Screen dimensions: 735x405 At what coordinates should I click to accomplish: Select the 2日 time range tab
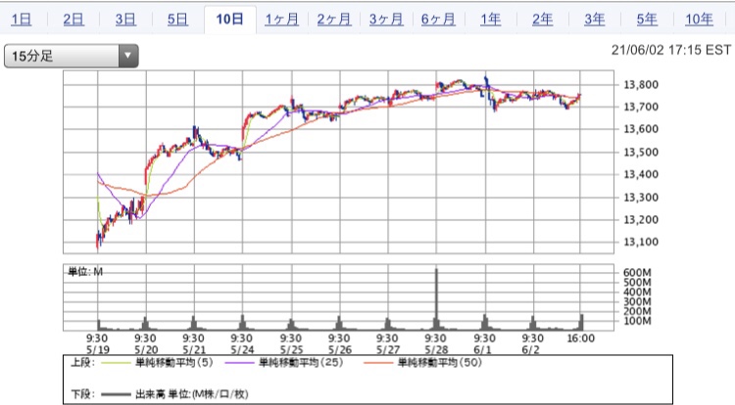[73, 20]
